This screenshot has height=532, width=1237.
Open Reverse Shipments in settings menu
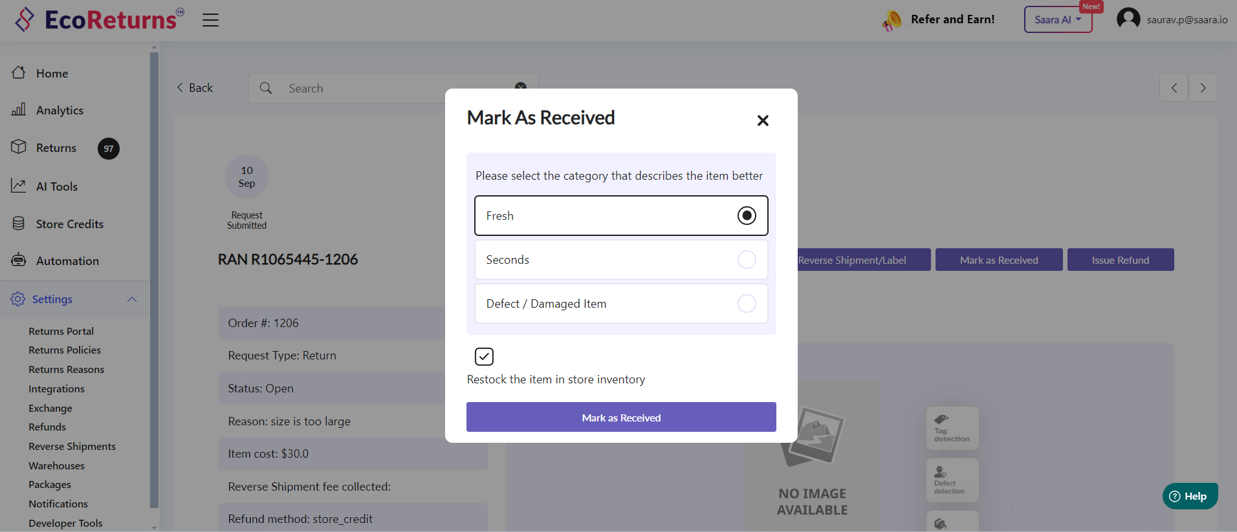click(x=72, y=446)
